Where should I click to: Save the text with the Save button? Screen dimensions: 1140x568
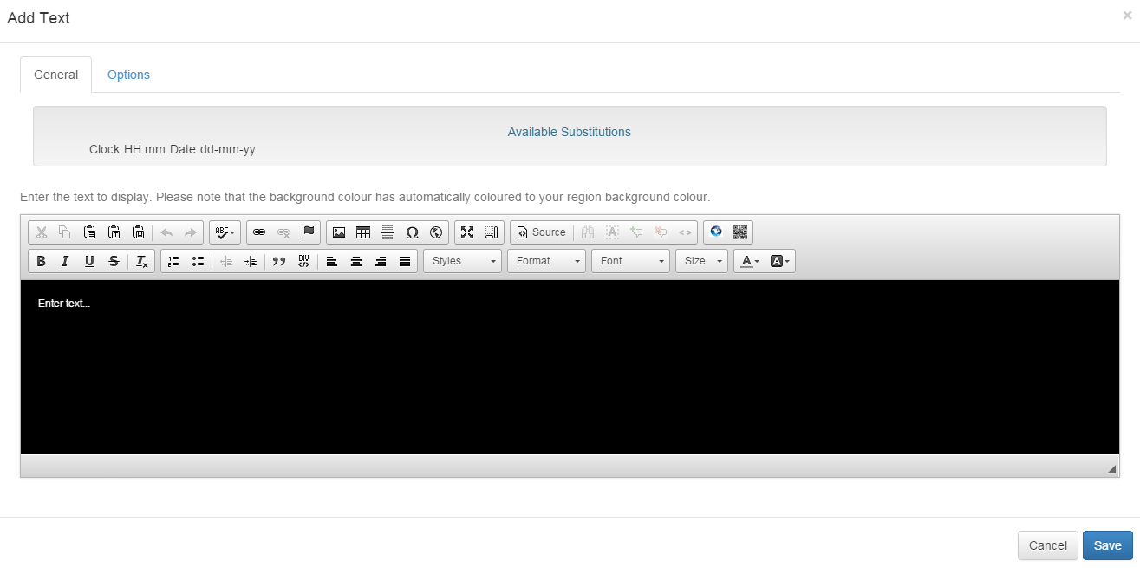1107,545
